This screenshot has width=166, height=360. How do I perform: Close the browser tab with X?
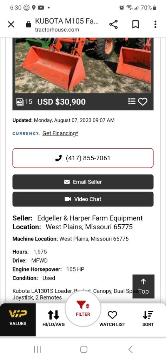(x=11, y=24)
